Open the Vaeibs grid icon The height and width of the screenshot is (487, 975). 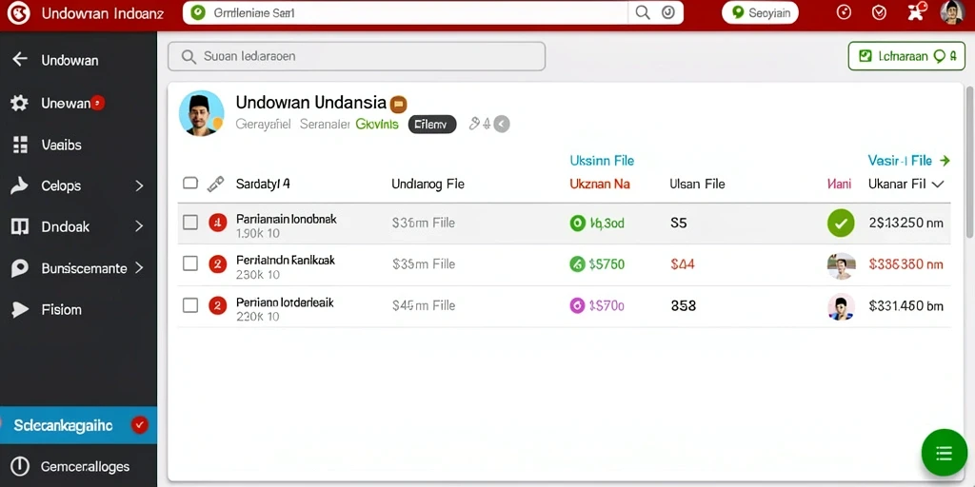pos(20,145)
